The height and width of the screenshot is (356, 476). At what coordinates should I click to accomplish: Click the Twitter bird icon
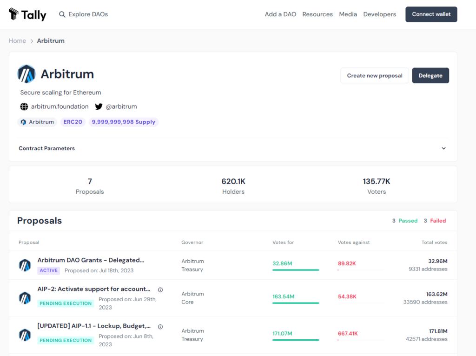pos(99,106)
